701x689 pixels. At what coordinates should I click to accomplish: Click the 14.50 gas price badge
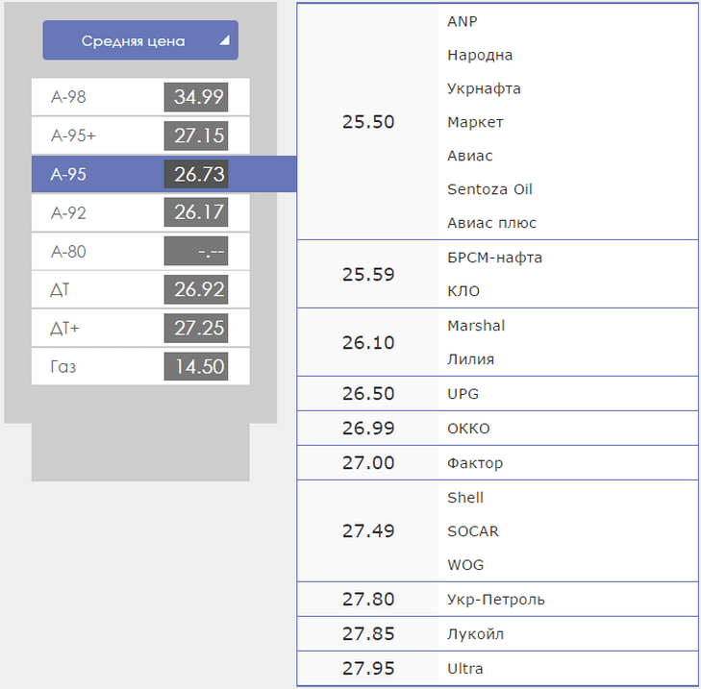point(196,366)
